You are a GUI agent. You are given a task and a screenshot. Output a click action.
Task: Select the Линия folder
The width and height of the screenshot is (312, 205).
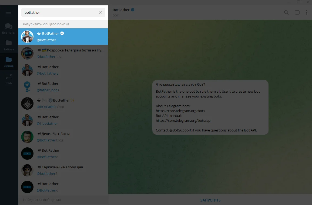9,62
